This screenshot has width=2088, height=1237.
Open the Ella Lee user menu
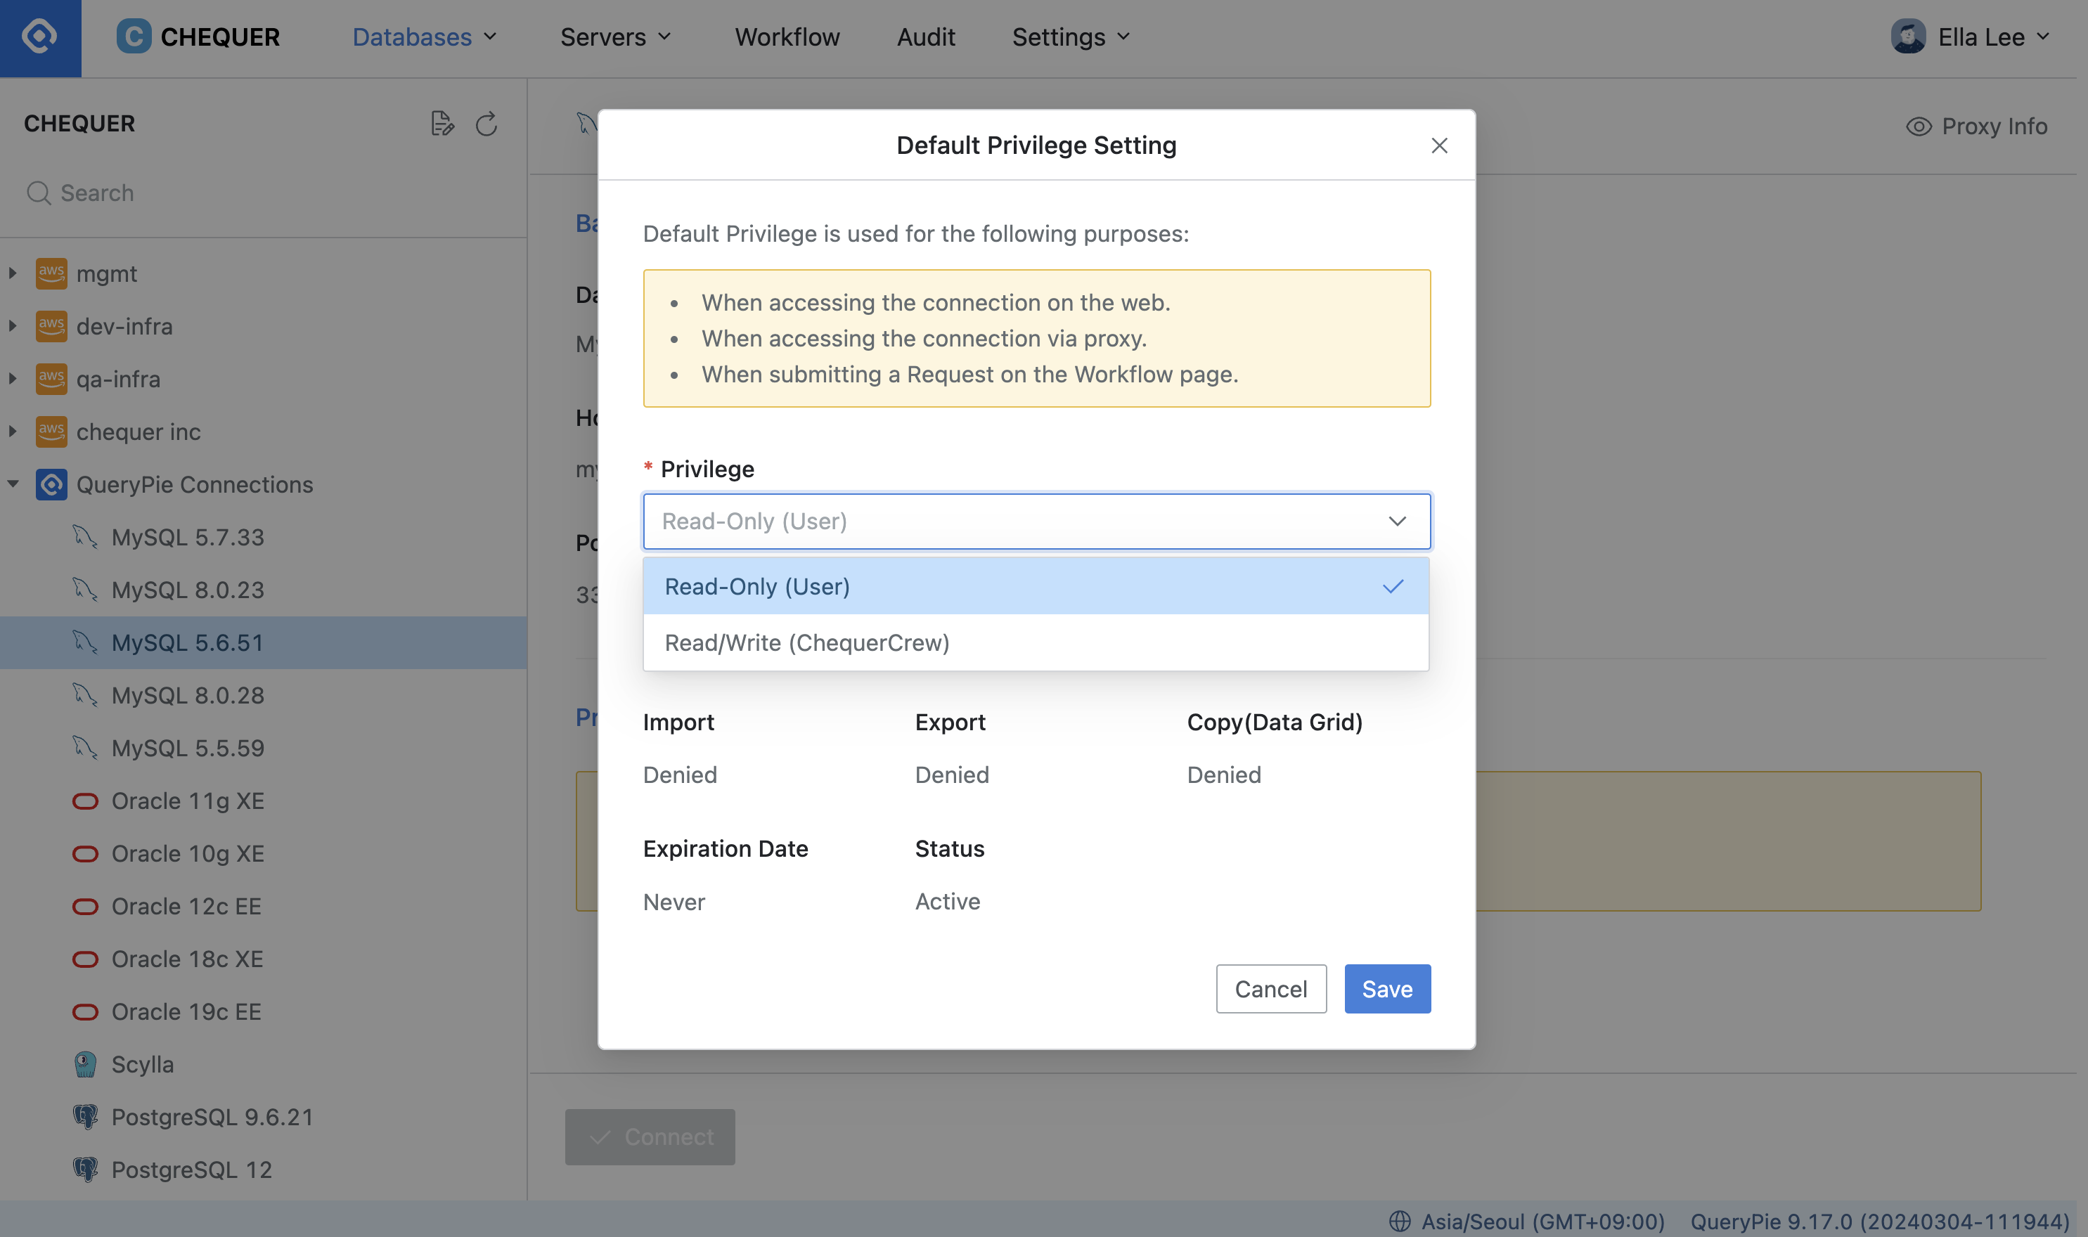coord(1971,37)
